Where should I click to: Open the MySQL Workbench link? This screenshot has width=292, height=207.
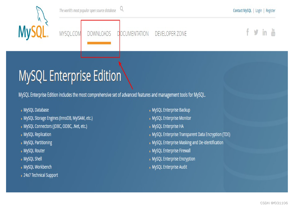[x=38, y=167]
